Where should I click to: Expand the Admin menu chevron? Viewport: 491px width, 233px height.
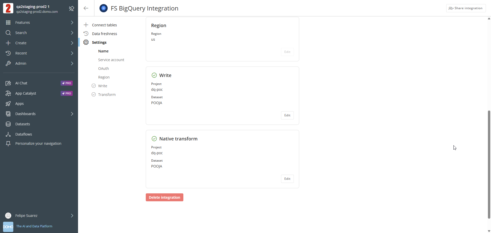(x=72, y=63)
